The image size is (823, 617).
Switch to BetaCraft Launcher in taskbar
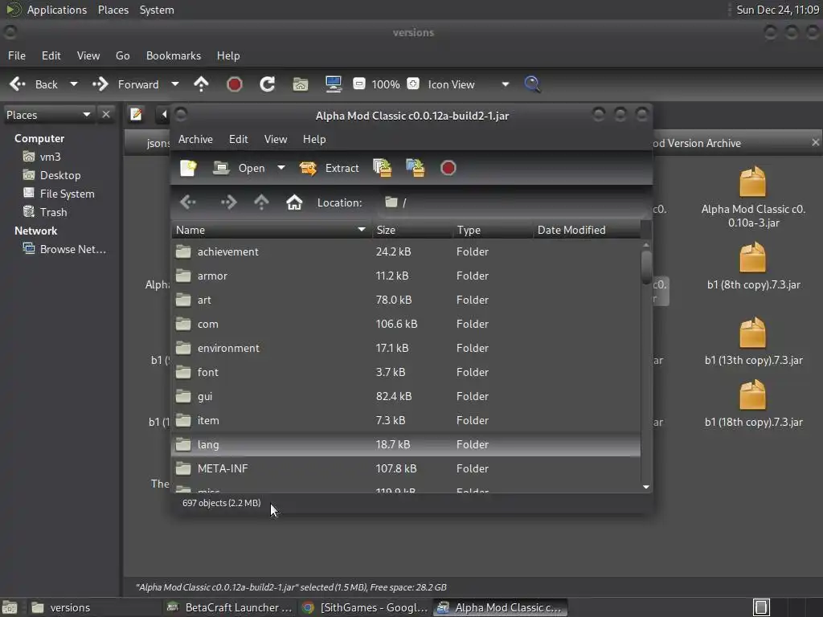tap(229, 607)
